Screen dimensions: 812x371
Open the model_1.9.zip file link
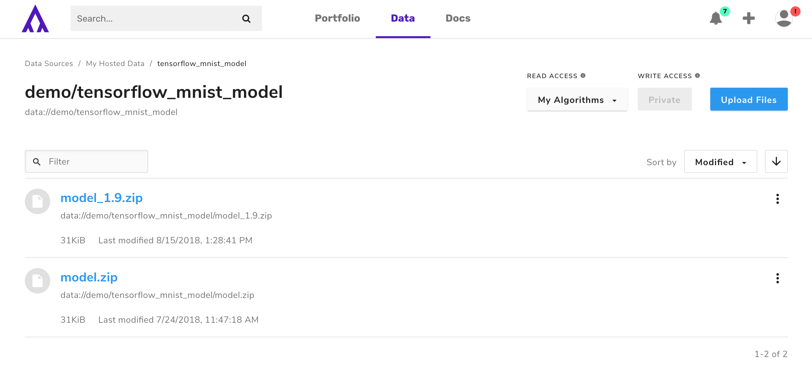tap(102, 198)
